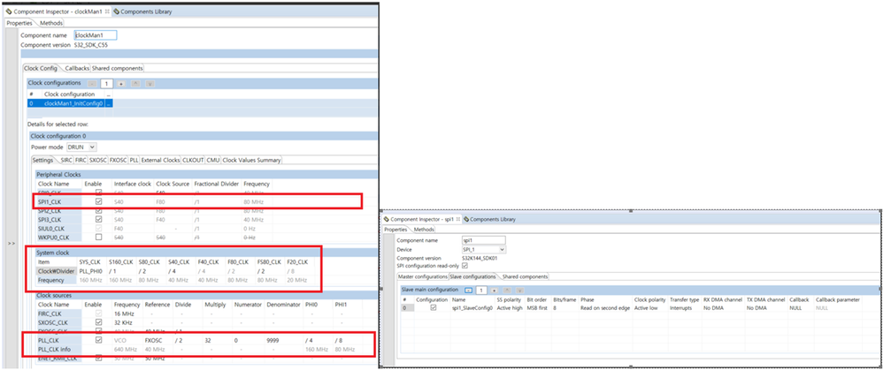This screenshot has height=370, width=883.
Task: Toggle FIRC_CLK enable checkbox
Action: (x=99, y=313)
